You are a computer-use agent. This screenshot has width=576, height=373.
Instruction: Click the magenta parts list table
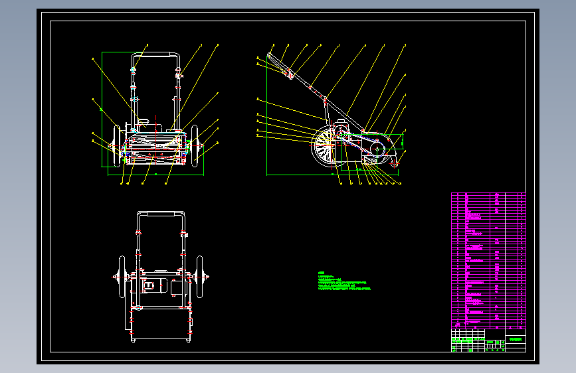click(x=488, y=261)
